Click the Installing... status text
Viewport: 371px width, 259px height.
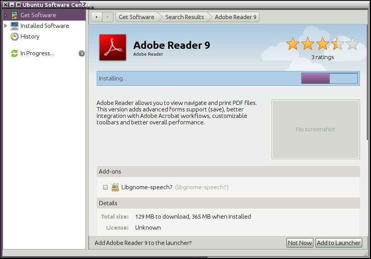113,79
